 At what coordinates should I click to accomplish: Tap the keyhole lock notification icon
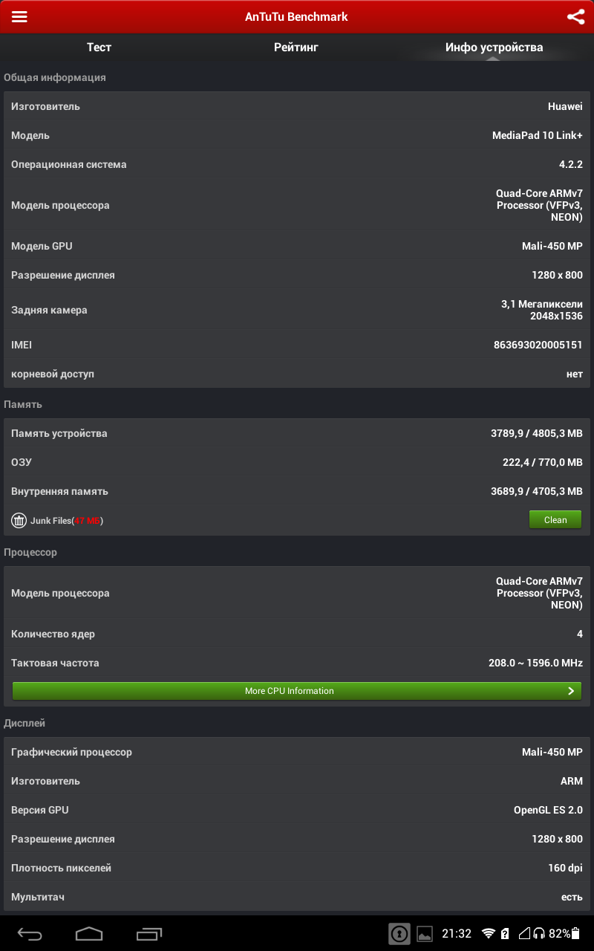coord(399,934)
